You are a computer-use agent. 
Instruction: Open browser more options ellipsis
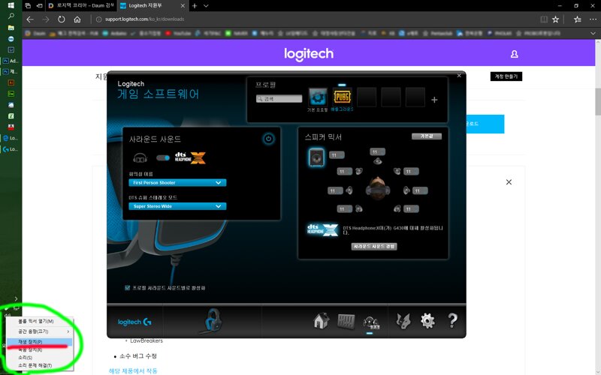point(593,19)
